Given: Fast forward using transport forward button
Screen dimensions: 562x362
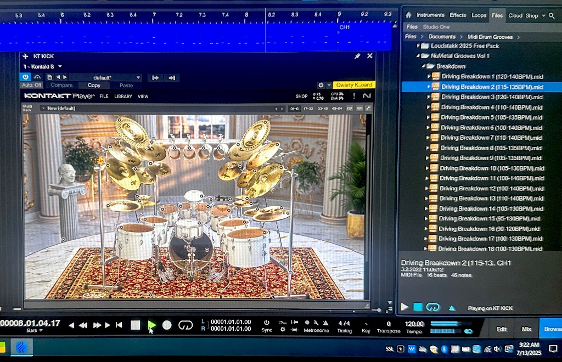Looking at the screenshot, I should click(x=97, y=325).
